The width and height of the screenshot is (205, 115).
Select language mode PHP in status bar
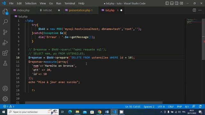click(x=179, y=107)
